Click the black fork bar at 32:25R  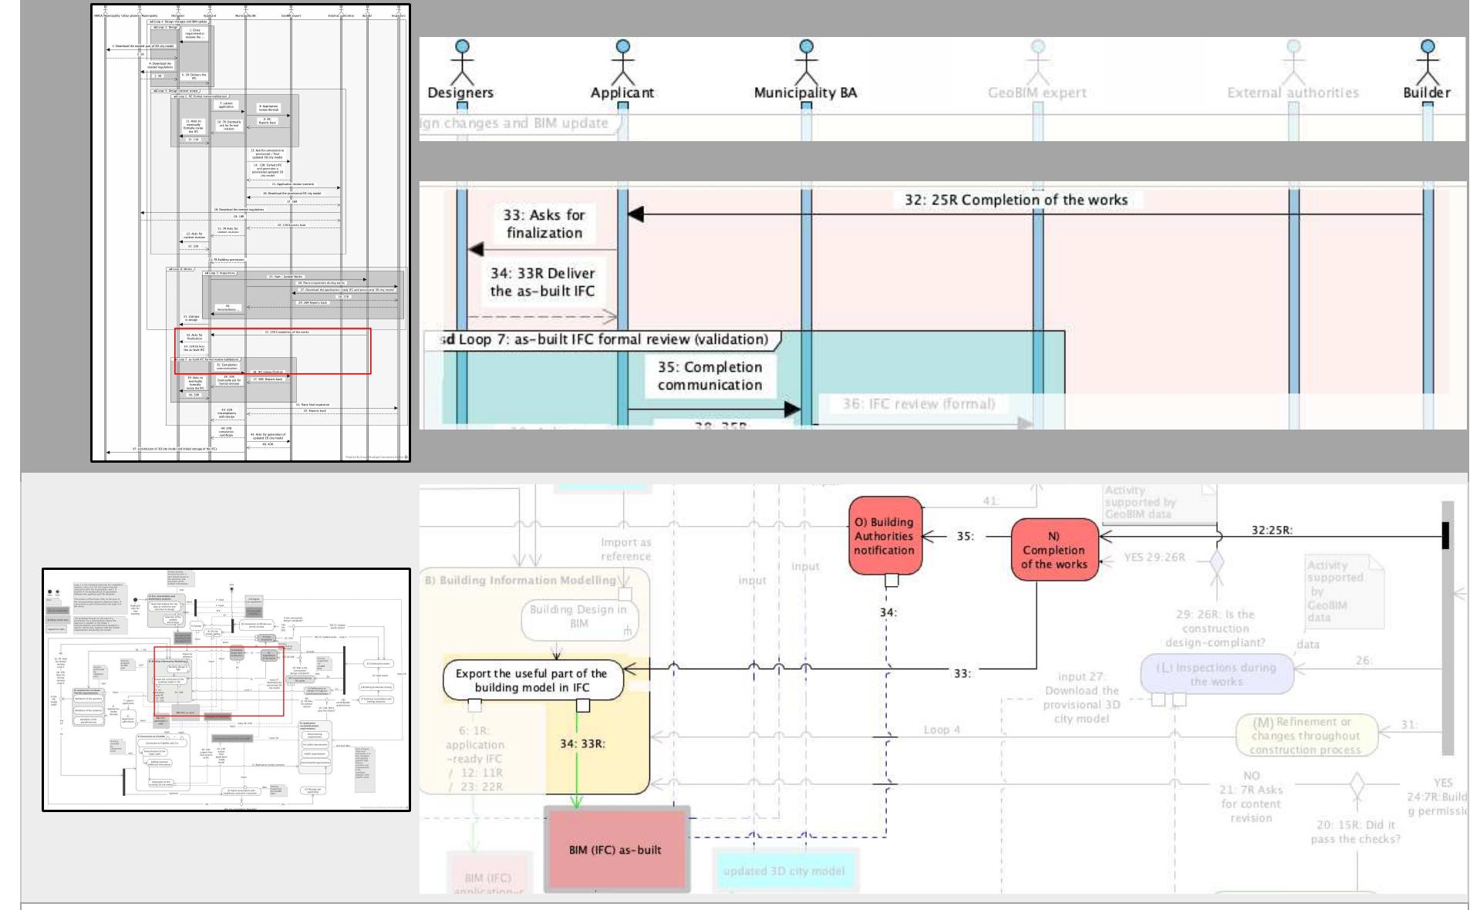pyautogui.click(x=1445, y=535)
